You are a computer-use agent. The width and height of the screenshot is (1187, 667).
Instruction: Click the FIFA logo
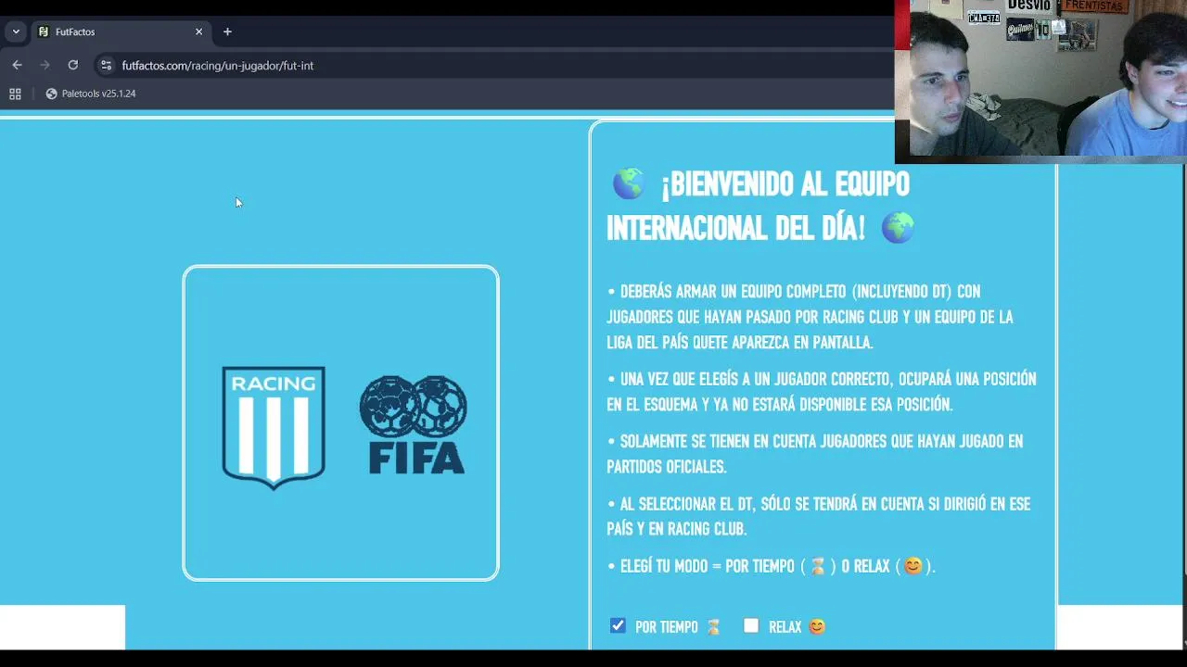[x=414, y=425]
